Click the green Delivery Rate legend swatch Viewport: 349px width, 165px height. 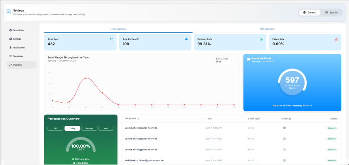[x=73, y=159]
